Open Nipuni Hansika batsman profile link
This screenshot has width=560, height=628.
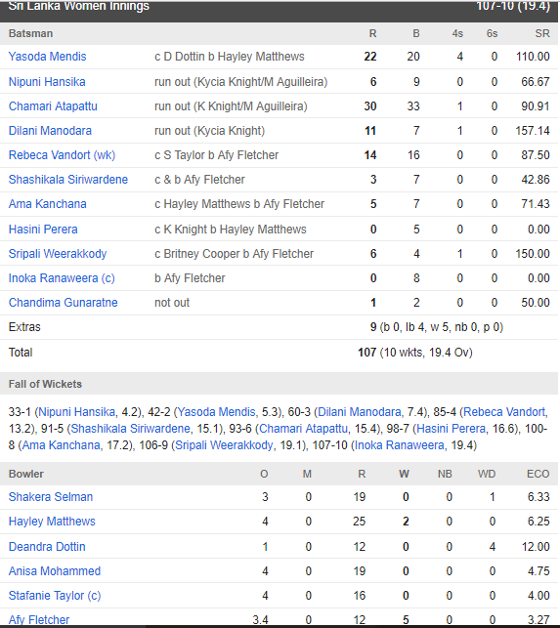(x=47, y=82)
